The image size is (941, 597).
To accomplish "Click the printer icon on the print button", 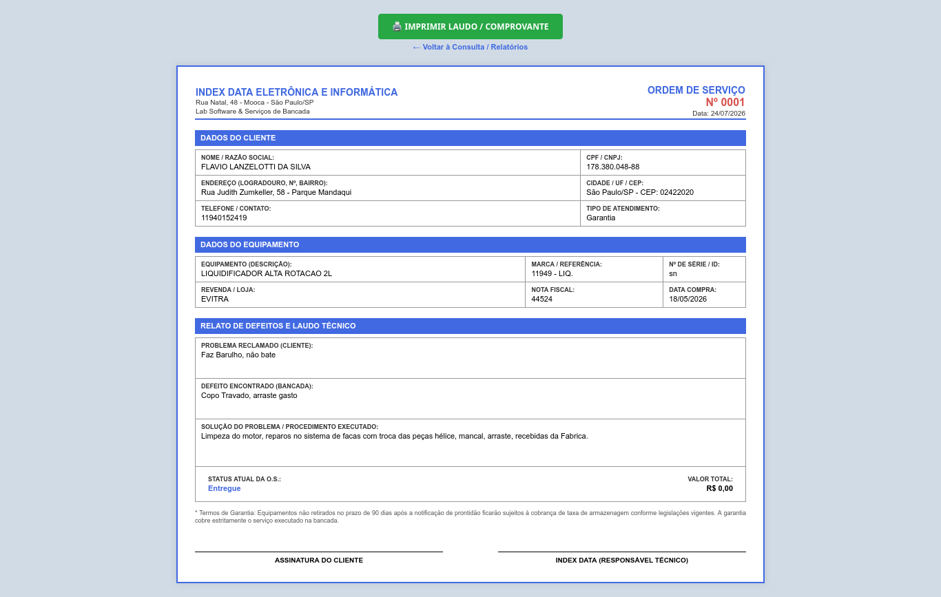I will click(397, 27).
